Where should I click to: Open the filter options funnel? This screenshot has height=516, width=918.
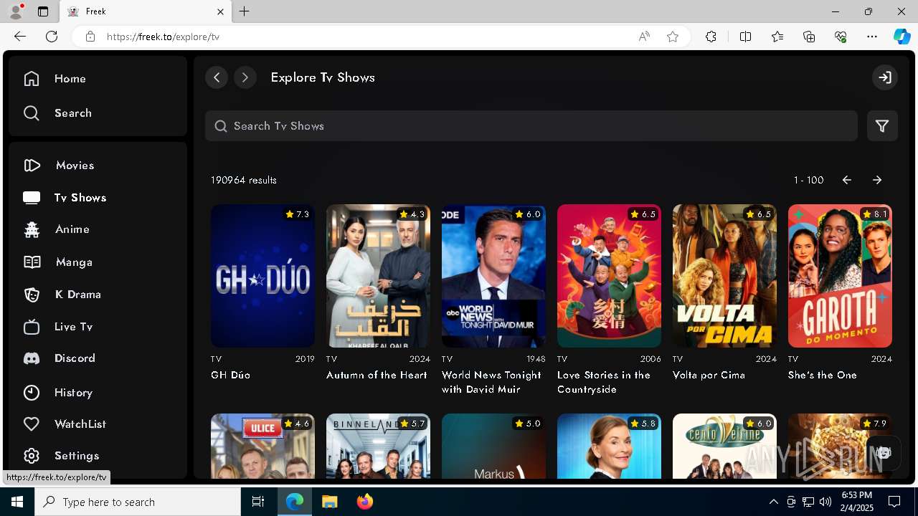tap(882, 126)
